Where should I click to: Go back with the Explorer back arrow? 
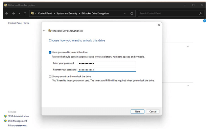7,13
